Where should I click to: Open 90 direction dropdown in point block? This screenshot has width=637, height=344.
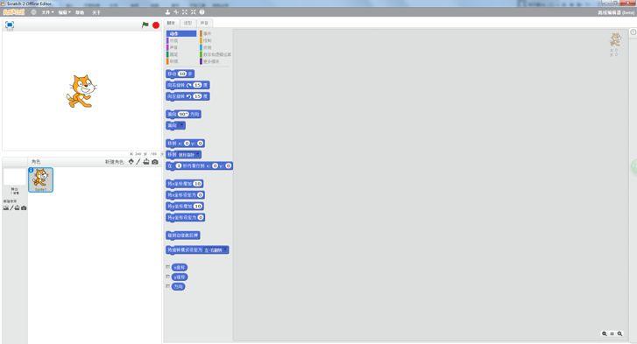[x=184, y=115]
